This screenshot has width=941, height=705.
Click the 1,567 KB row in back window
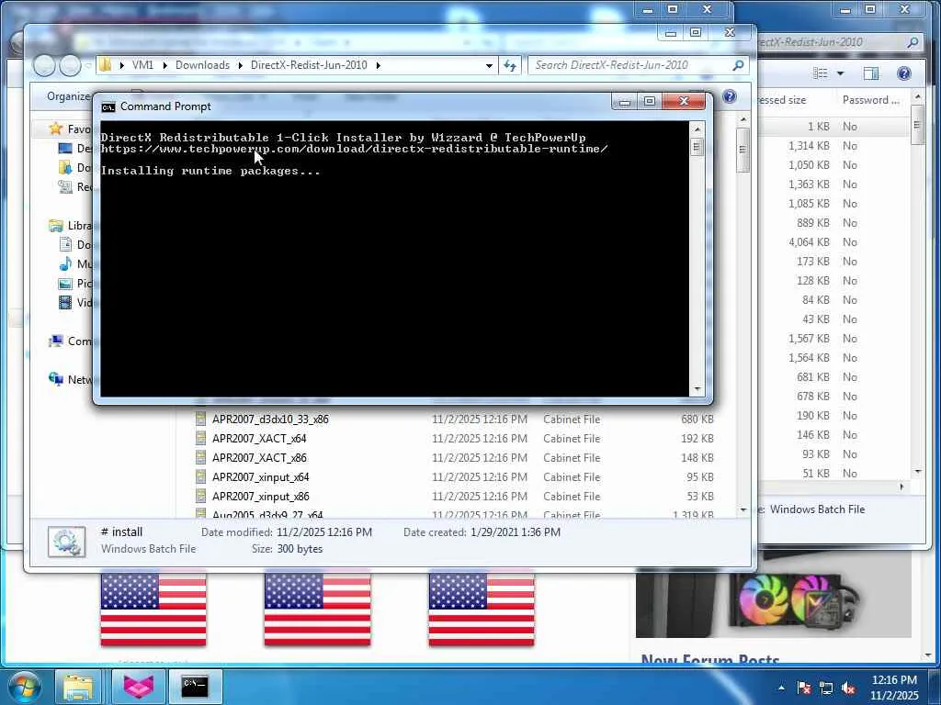coord(834,339)
